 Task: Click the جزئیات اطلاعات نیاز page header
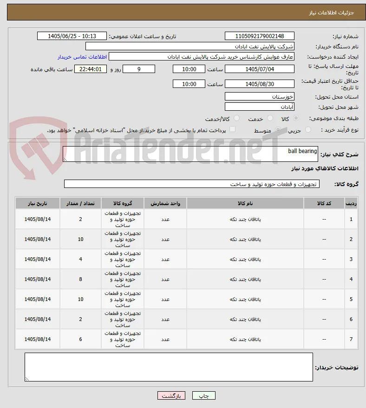point(331,13)
